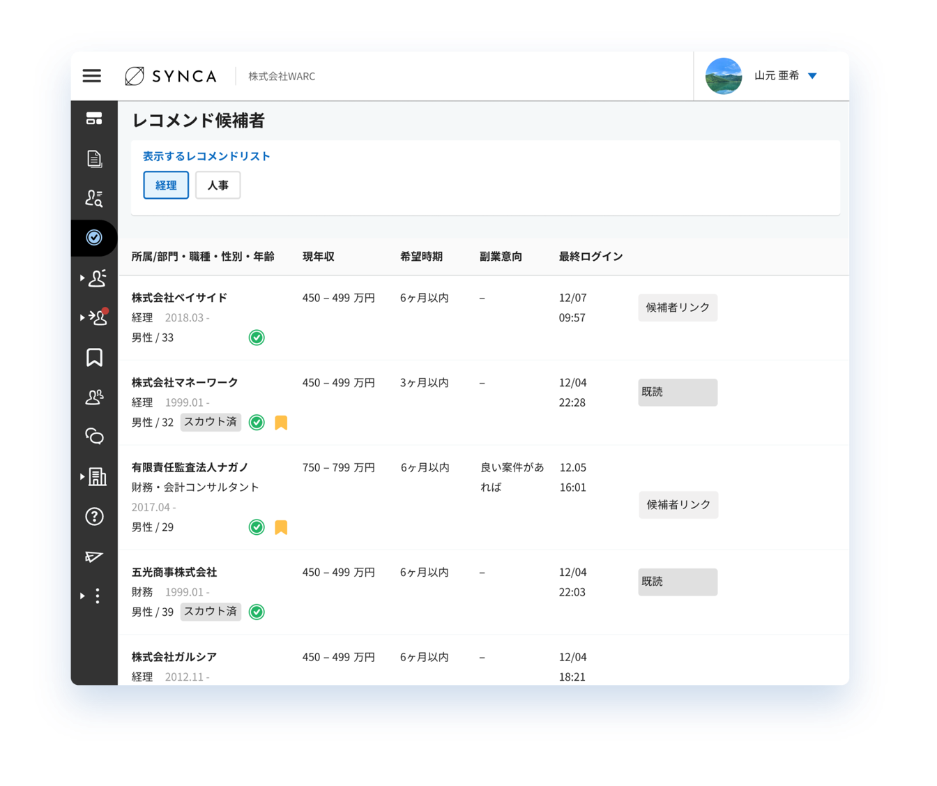
Task: Expand the company building sidebar menu
Action: (94, 477)
